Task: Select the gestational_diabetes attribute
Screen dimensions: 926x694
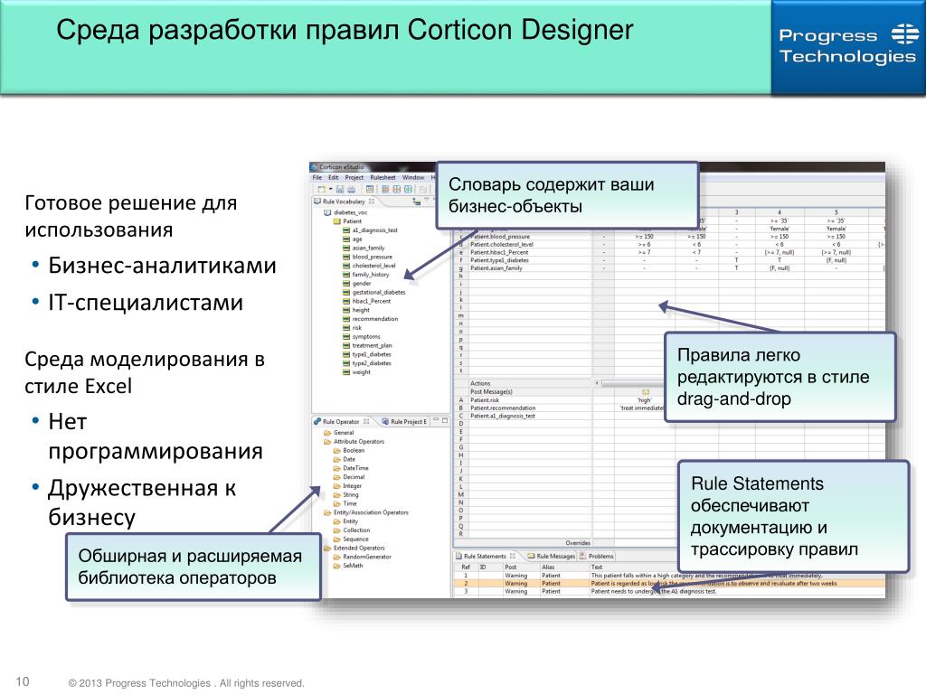Action: click(379, 292)
